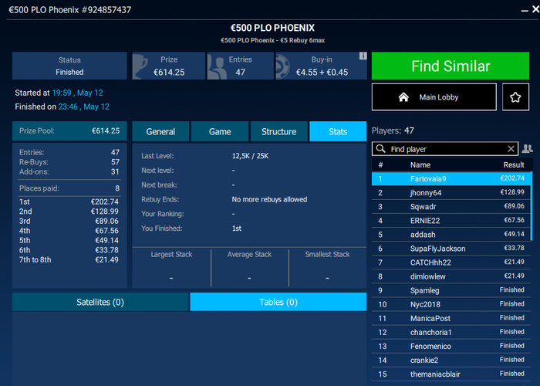Click into the Find player field
Image resolution: width=540 pixels, height=386 pixels.
click(x=445, y=149)
